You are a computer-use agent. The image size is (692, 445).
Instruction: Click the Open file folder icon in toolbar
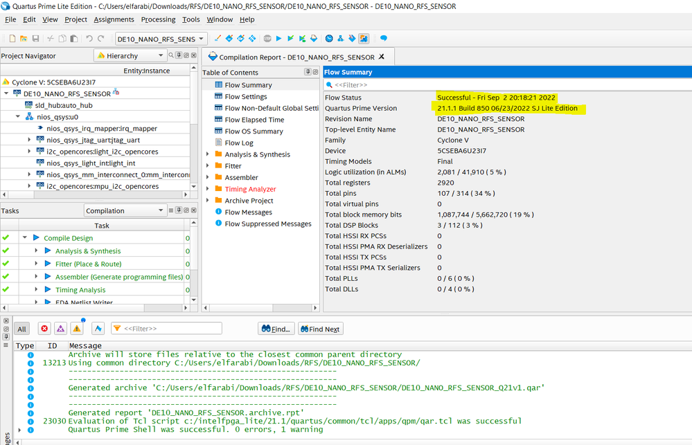pos(23,39)
